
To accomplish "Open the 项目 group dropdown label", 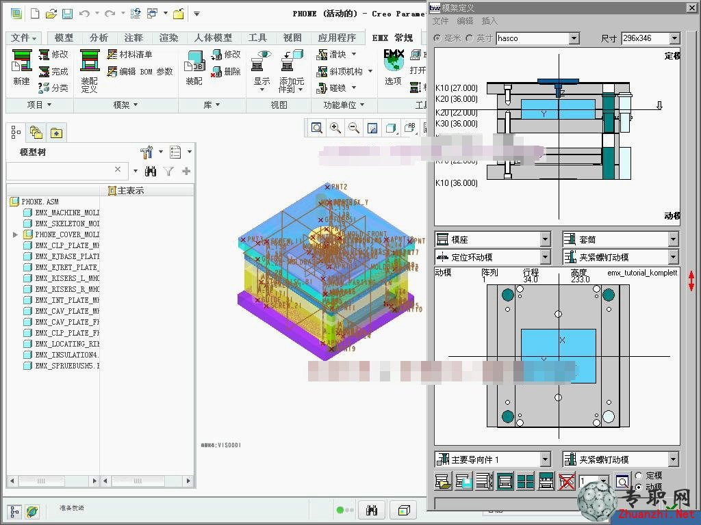I will click(39, 105).
